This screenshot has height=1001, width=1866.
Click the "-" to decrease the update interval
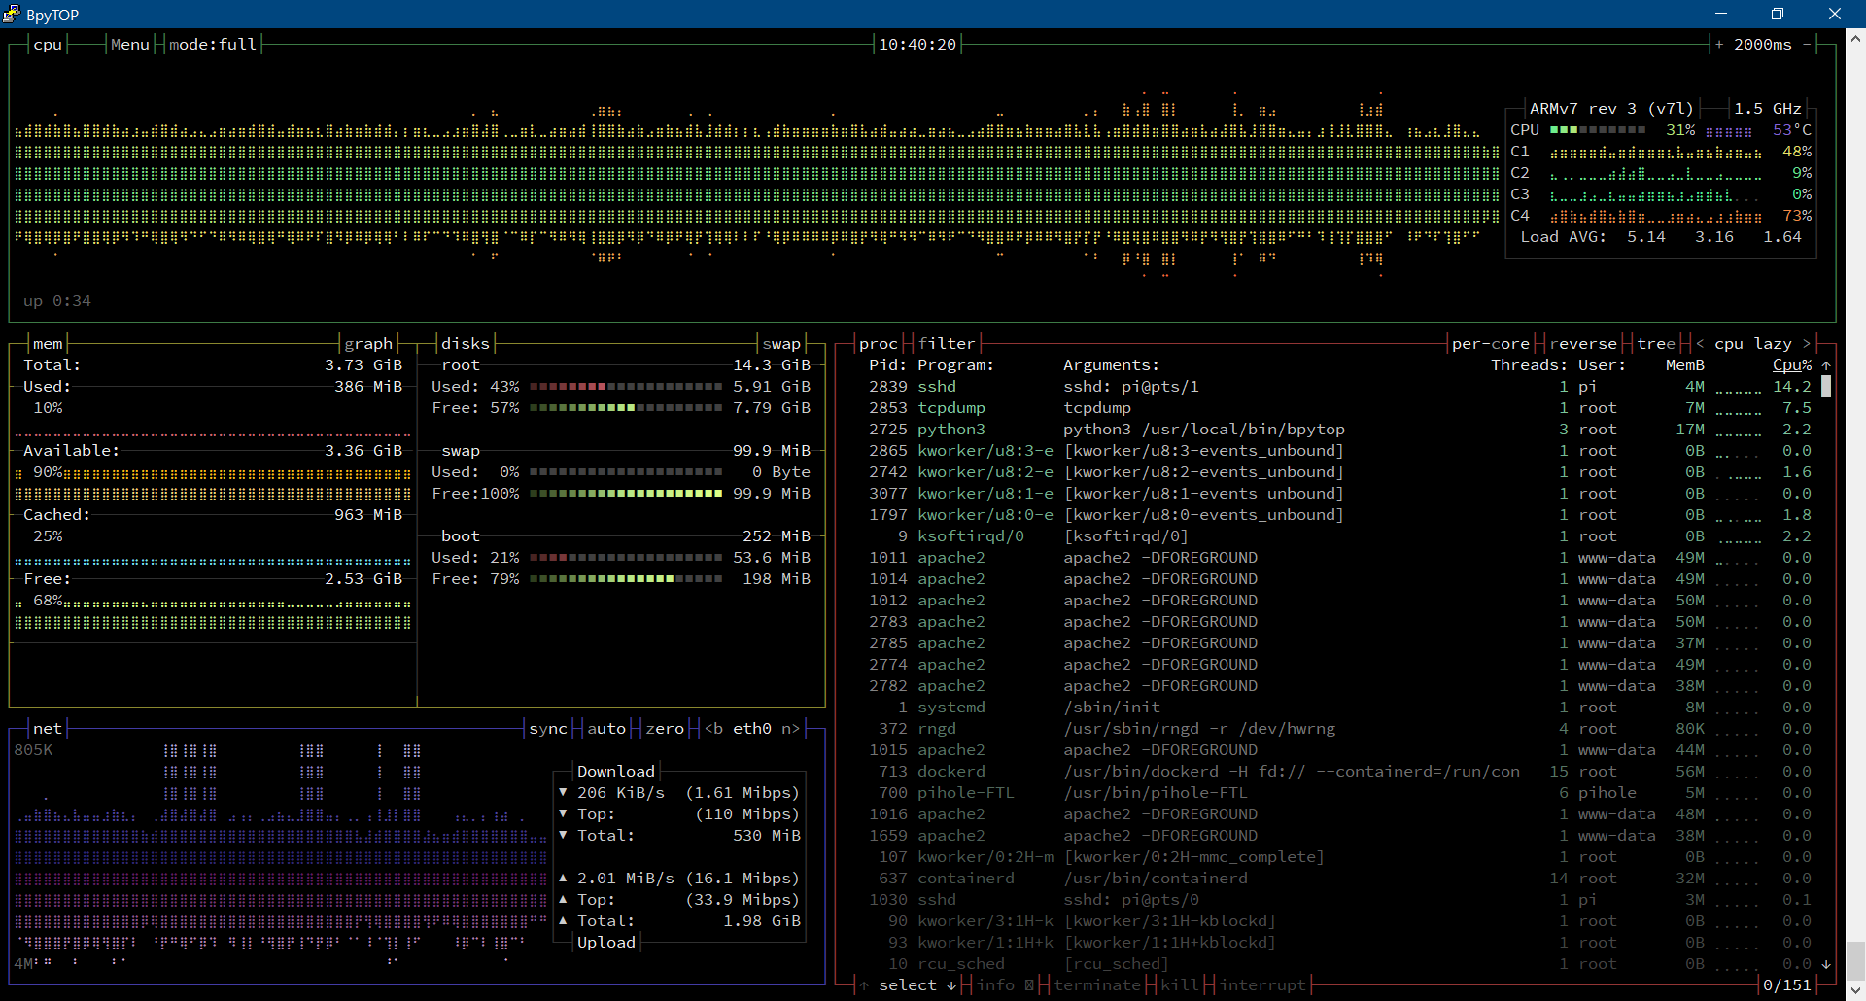coord(1808,44)
